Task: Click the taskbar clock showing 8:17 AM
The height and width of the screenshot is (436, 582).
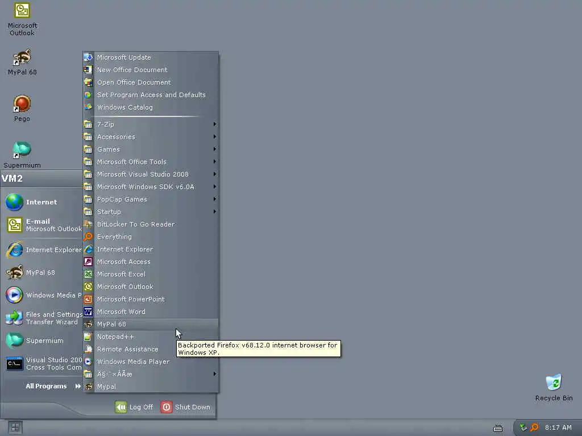Action: (558, 427)
